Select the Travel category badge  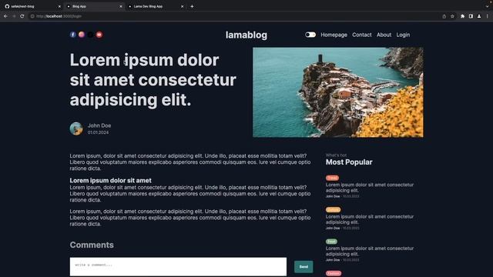pos(332,178)
